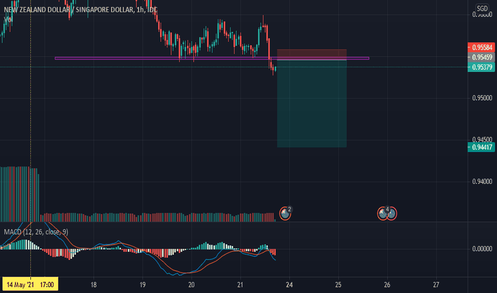Click date 19 on the time axis
Image resolution: width=497 pixels, height=293 pixels.
click(x=142, y=285)
